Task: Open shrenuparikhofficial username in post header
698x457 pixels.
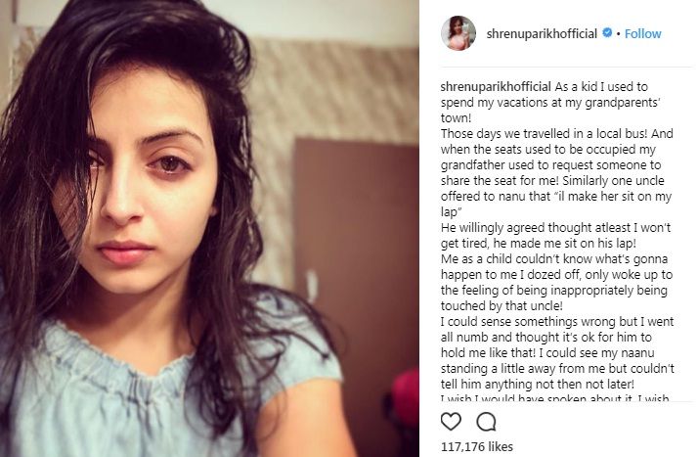Action: click(542, 33)
